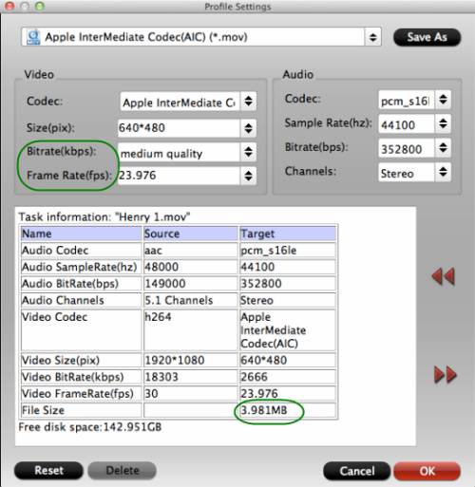Open the Frame Rate 23.976 dropdown stepper
The width and height of the screenshot is (475, 487).
(249, 176)
